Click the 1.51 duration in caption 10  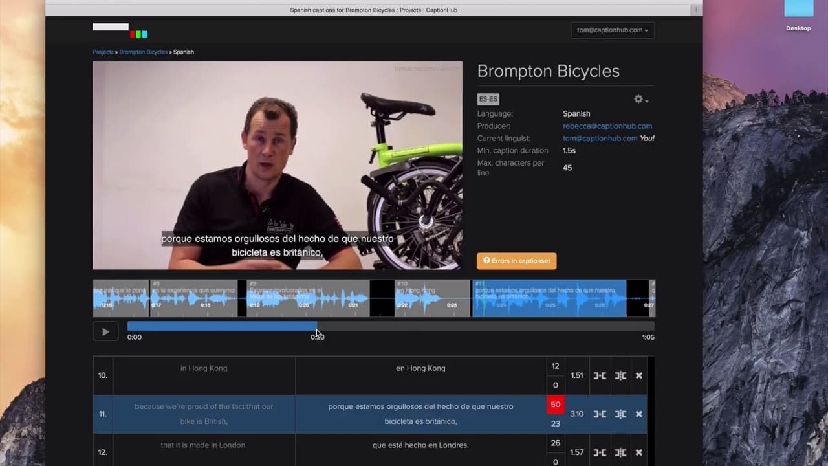tap(577, 375)
